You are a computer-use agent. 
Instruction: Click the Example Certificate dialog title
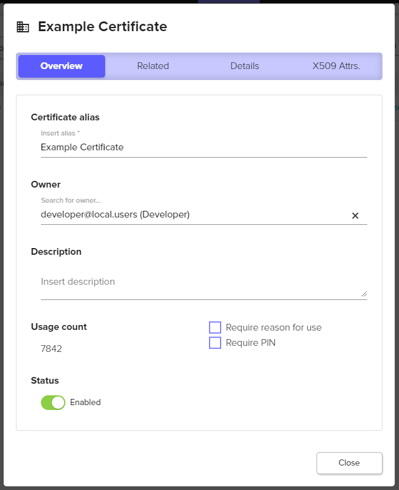pyautogui.click(x=102, y=27)
